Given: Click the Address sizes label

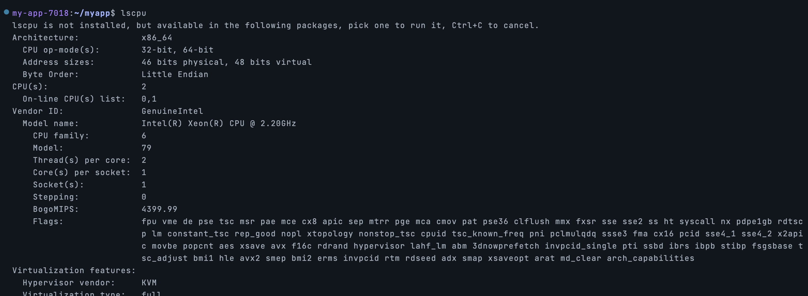Looking at the screenshot, I should pos(58,62).
